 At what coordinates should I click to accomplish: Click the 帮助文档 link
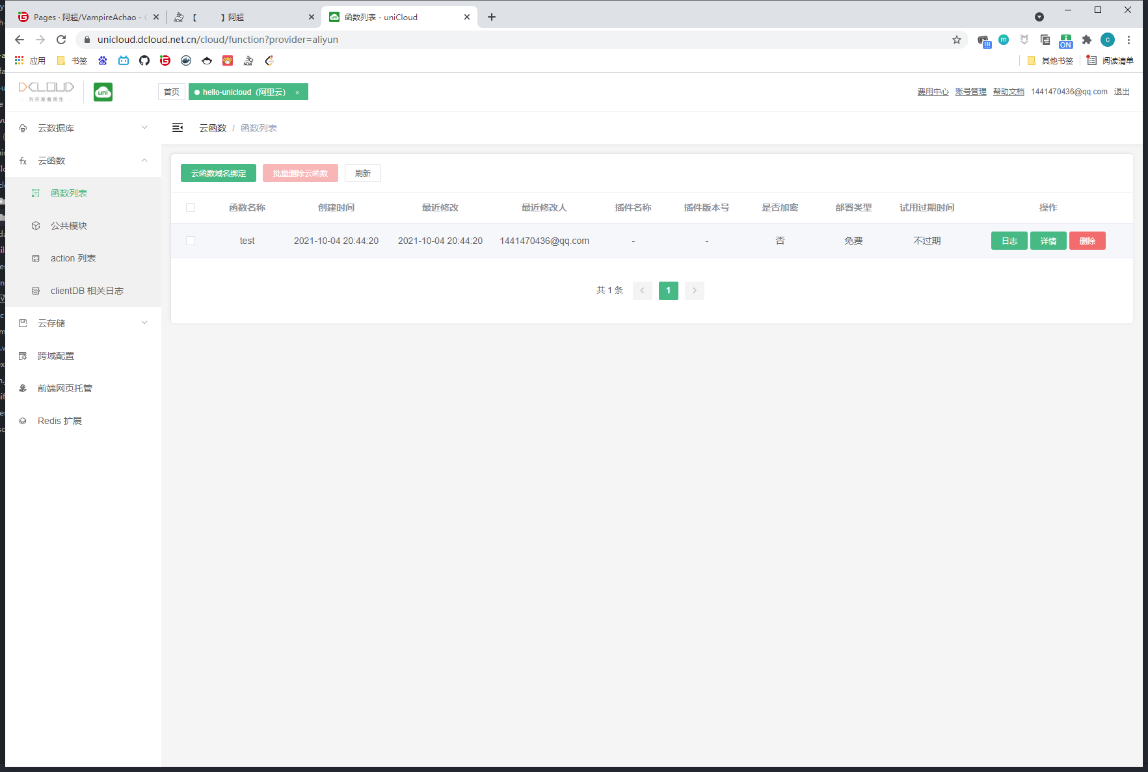click(1008, 92)
